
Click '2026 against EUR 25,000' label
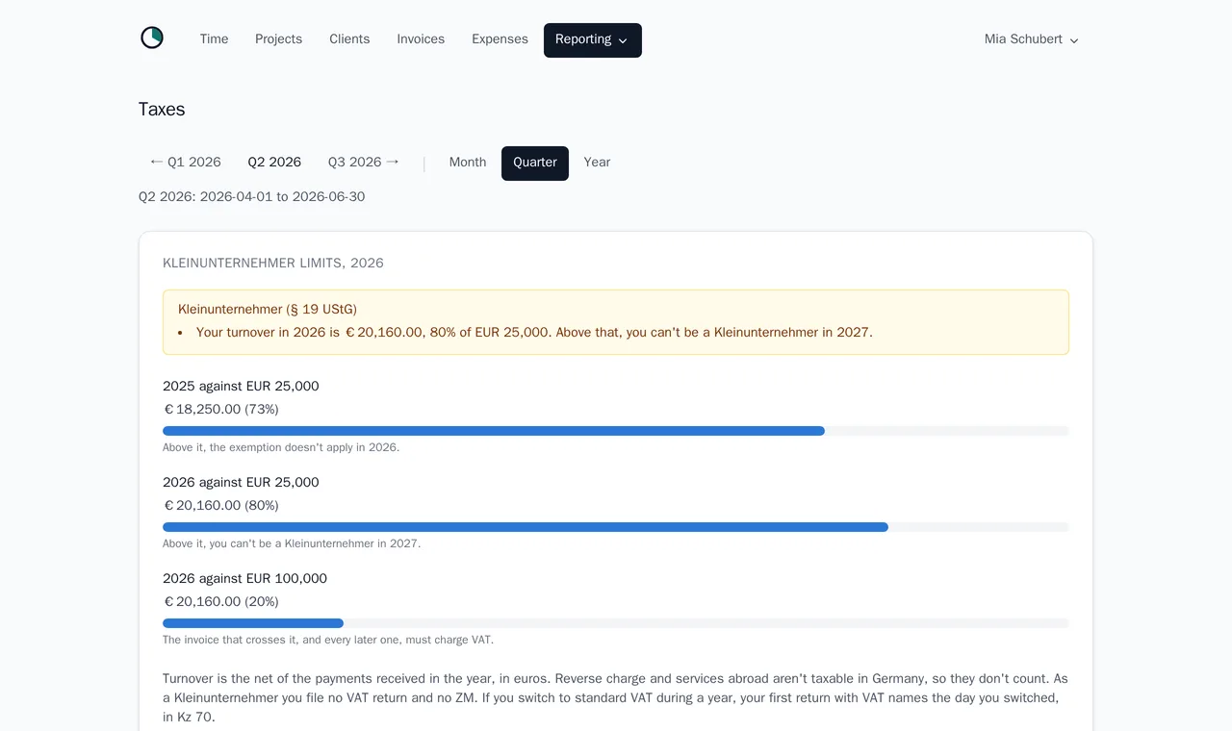(x=241, y=482)
